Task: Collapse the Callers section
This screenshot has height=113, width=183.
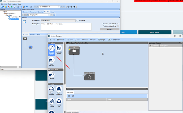Action: click(49, 43)
